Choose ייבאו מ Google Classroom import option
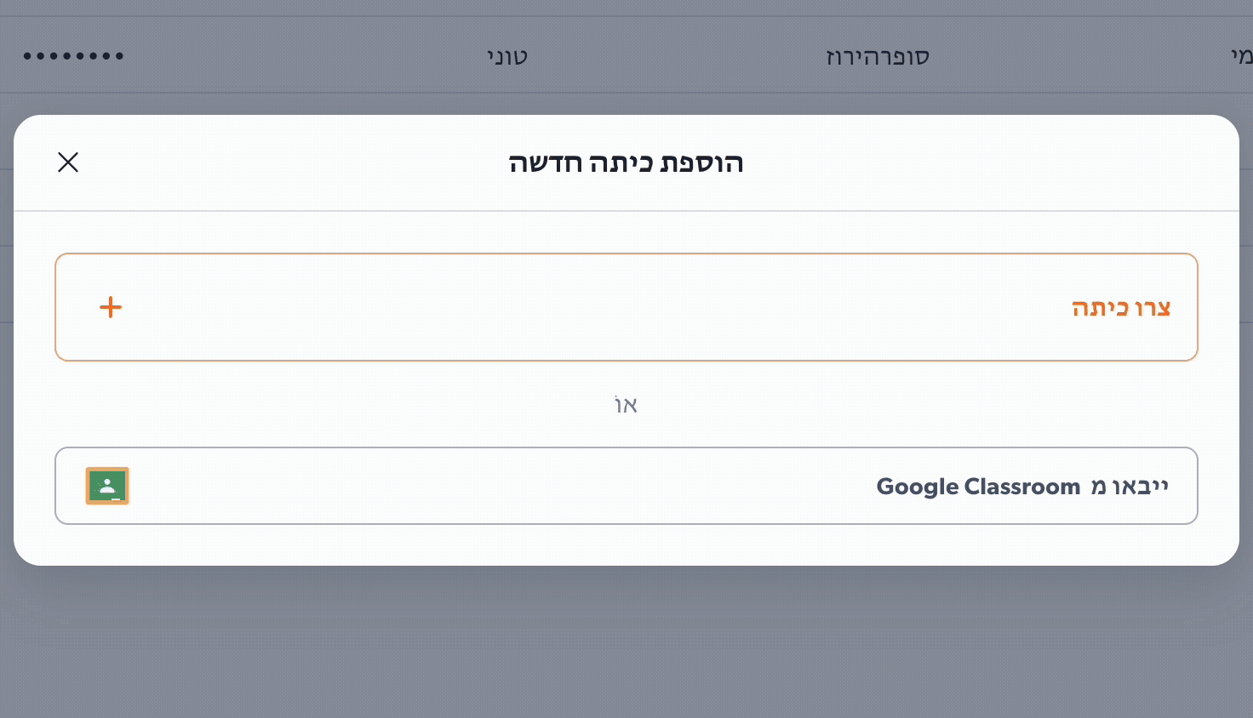Viewport: 1253px width, 718px height. (1021, 486)
